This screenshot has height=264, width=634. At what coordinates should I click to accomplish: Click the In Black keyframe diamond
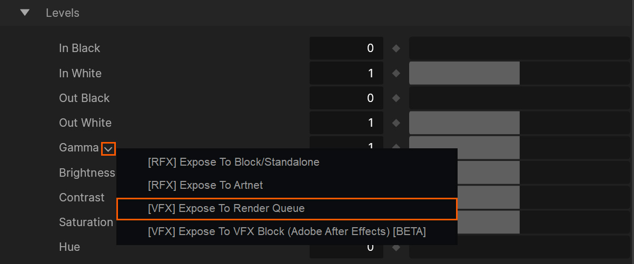click(x=397, y=48)
